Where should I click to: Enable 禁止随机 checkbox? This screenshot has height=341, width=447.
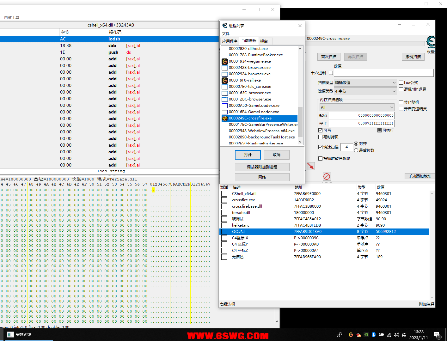pos(401,102)
